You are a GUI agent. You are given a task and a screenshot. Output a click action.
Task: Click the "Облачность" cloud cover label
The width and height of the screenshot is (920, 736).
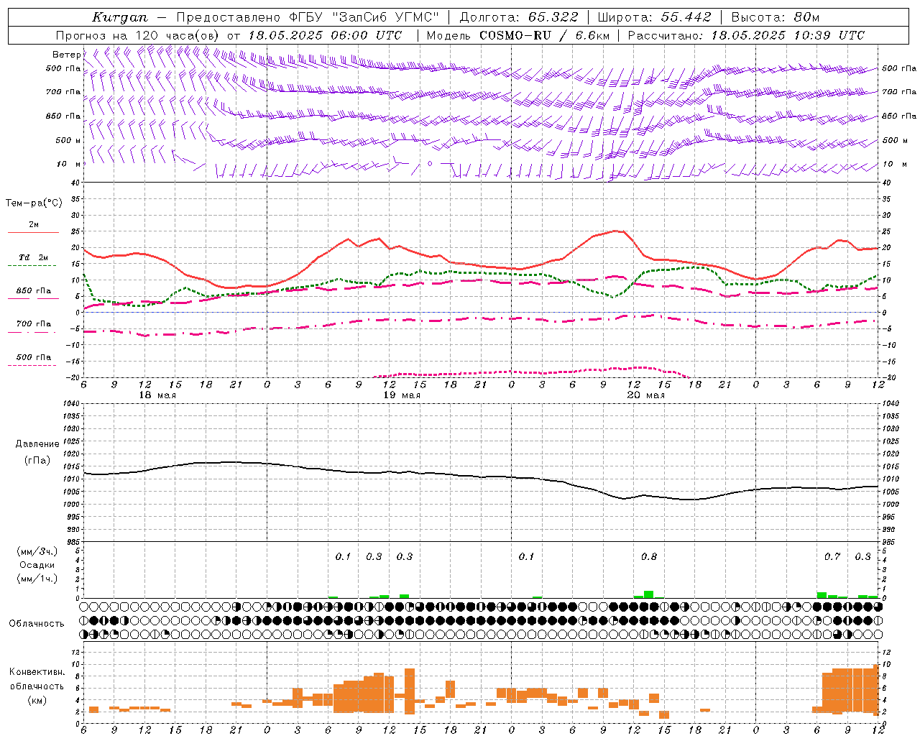(x=37, y=623)
